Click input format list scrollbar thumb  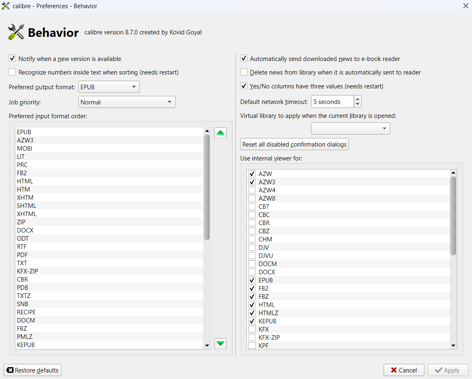206,187
